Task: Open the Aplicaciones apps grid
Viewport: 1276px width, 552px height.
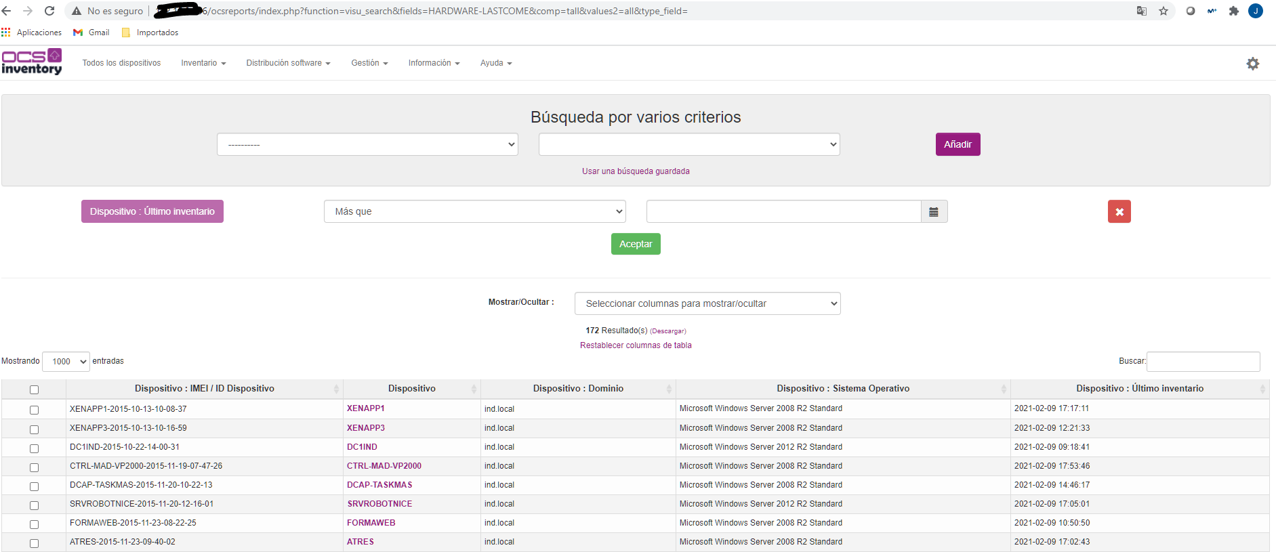Action: coord(32,33)
